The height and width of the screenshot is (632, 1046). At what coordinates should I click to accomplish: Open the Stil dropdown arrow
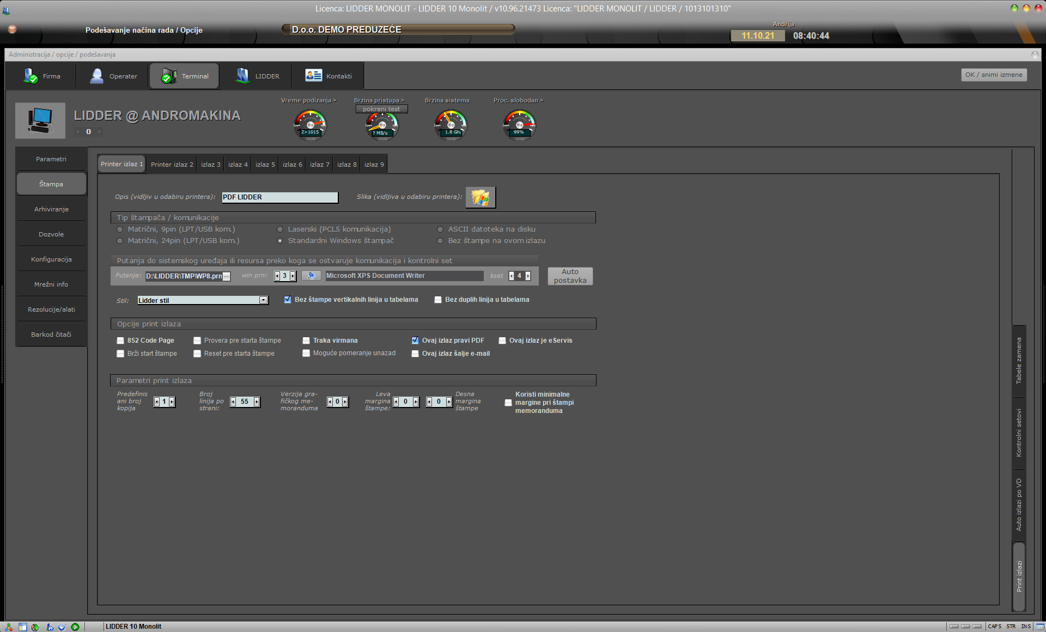pyautogui.click(x=264, y=300)
